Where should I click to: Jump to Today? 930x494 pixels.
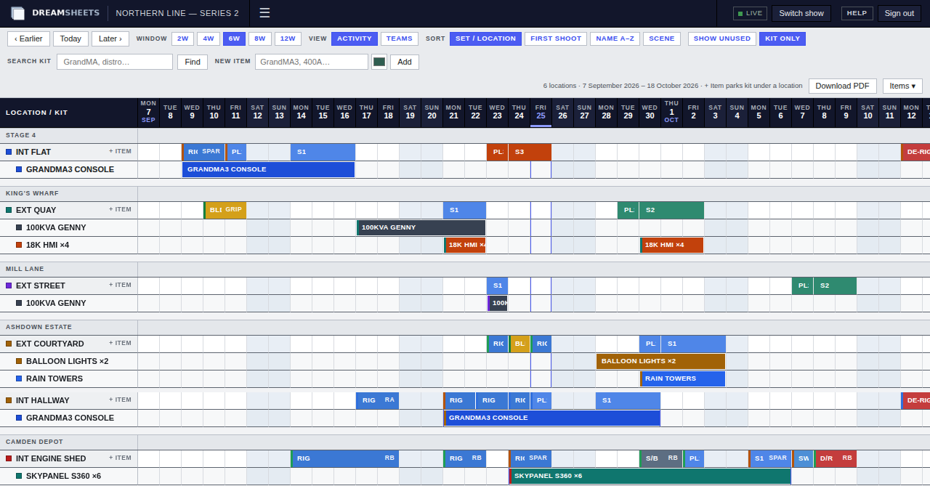pyautogui.click(x=70, y=39)
